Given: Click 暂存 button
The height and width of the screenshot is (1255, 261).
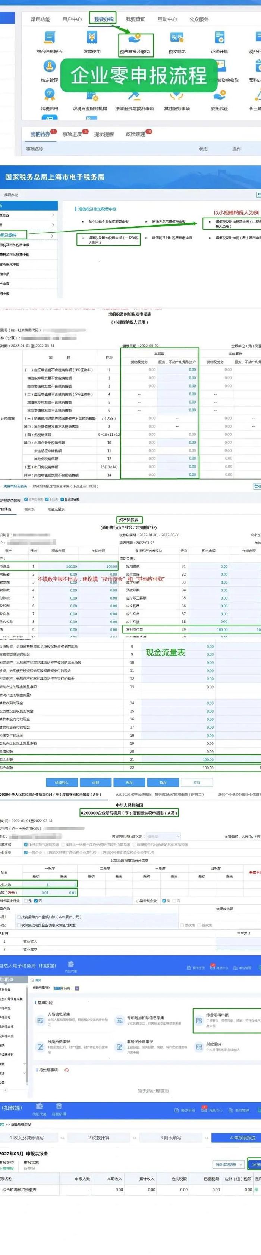Looking at the screenshot, I should tap(163, 783).
